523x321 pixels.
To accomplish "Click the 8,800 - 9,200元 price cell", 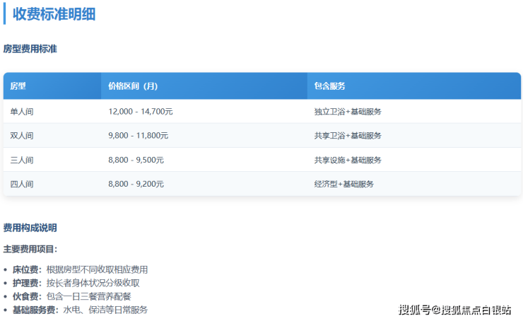I will coord(136,184).
